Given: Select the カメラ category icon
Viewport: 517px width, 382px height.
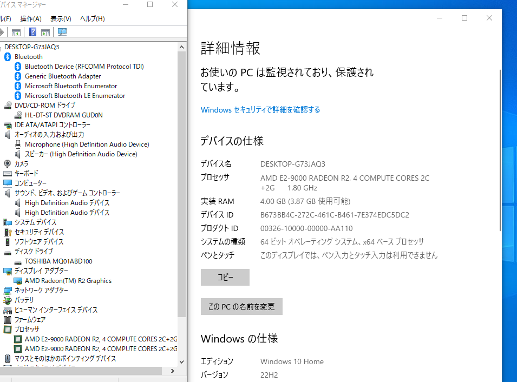Looking at the screenshot, I should tap(7, 164).
